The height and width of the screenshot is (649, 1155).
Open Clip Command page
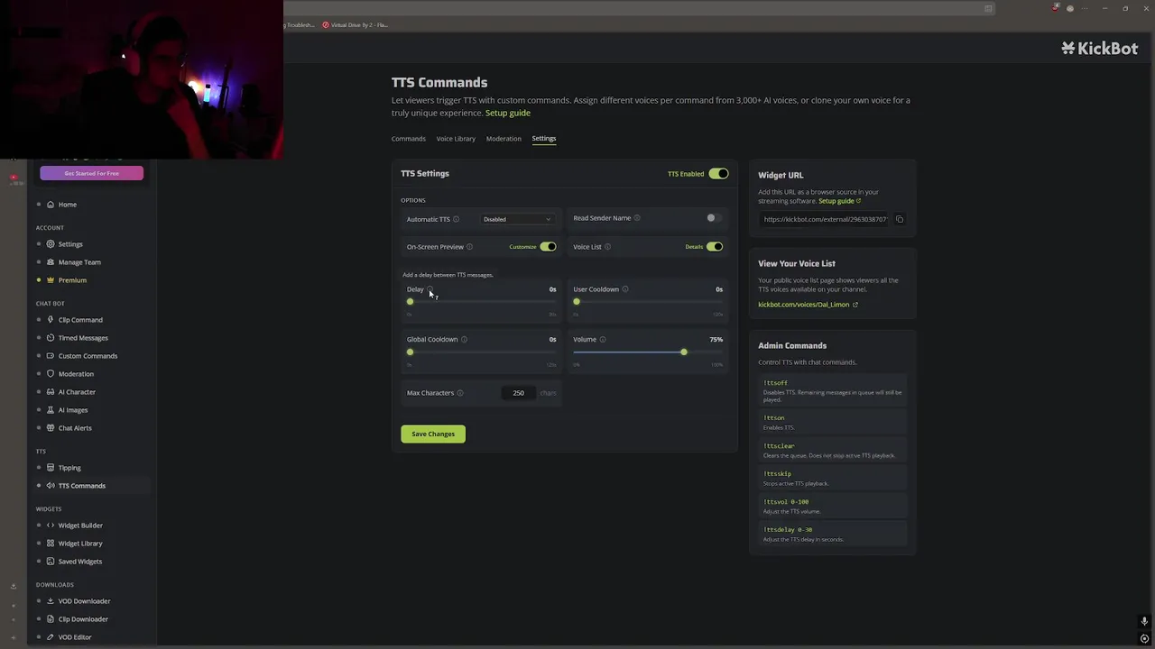(x=80, y=320)
